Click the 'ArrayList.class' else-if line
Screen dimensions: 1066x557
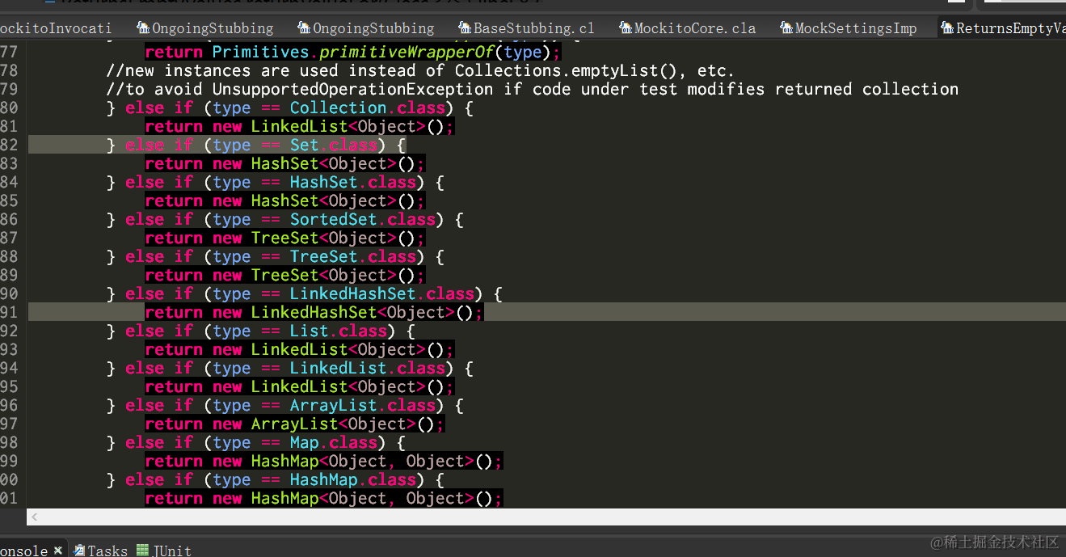[x=284, y=405]
